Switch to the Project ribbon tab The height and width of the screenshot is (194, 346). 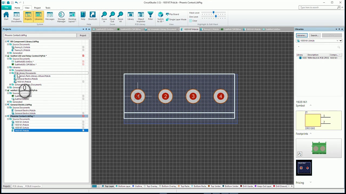pyautogui.click(x=37, y=8)
